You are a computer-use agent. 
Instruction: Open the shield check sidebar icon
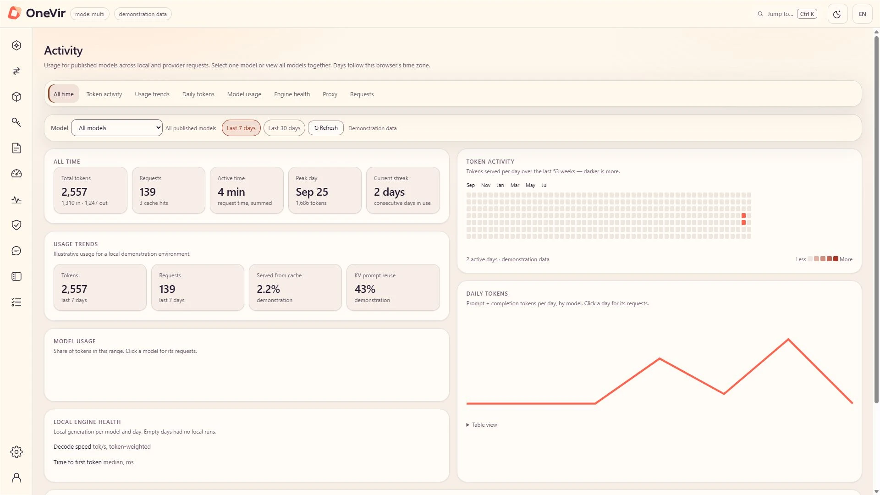pyautogui.click(x=16, y=225)
